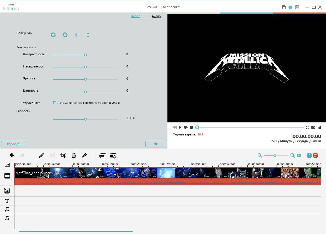Confirm with the OK button
This screenshot has width=326, height=234.
156,144
